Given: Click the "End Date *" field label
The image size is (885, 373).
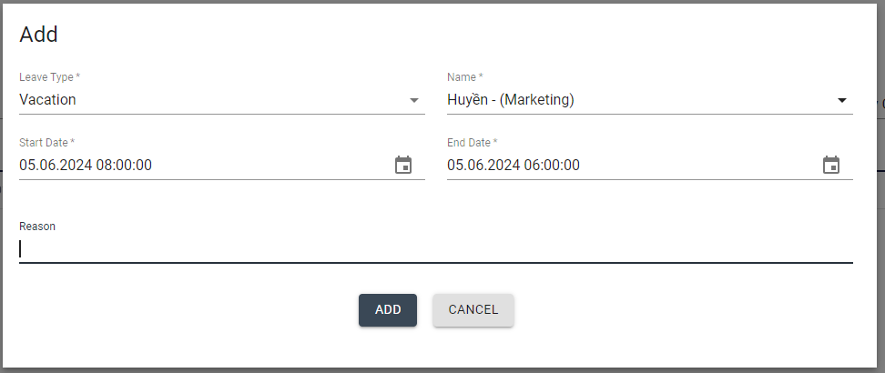Looking at the screenshot, I should click(472, 143).
